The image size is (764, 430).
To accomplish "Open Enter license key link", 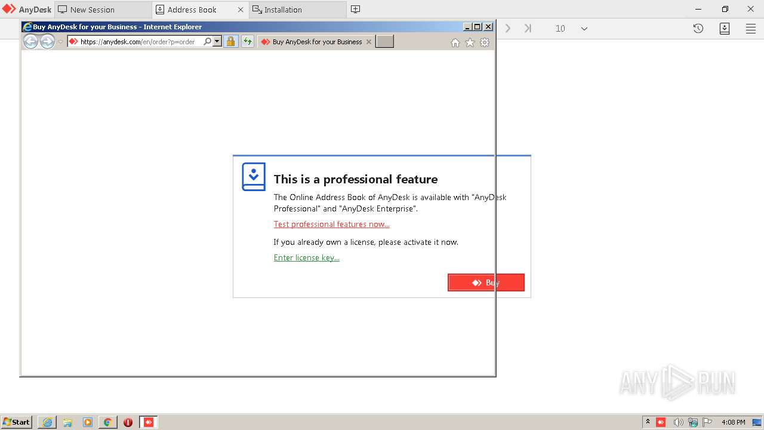I will (x=307, y=257).
